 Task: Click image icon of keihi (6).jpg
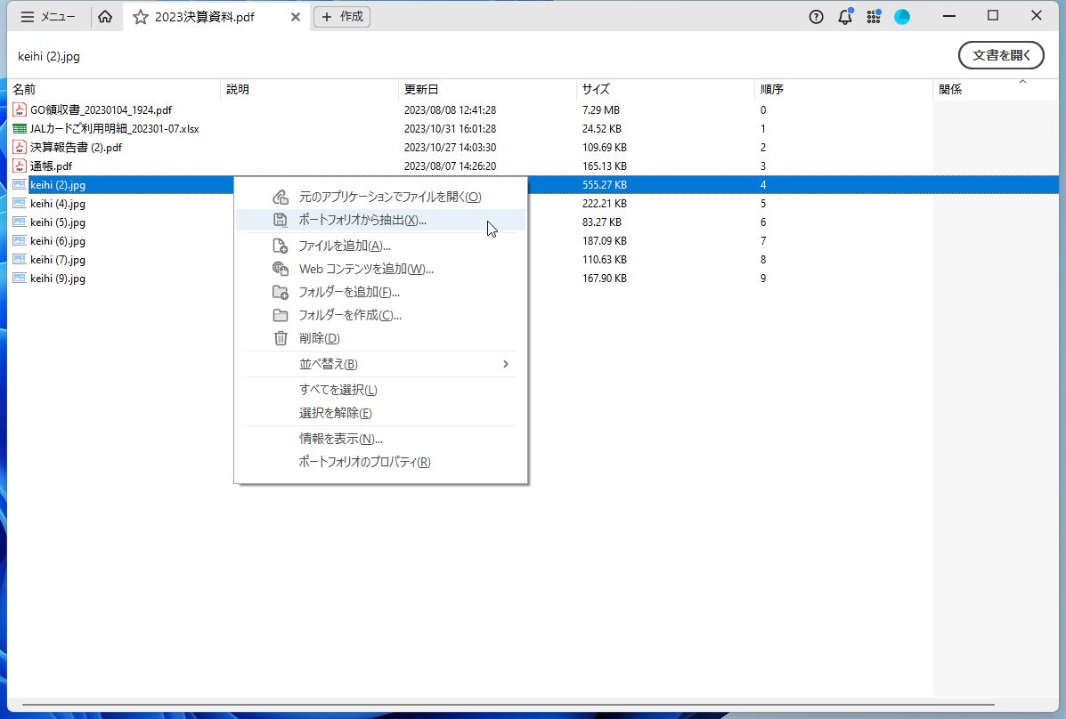point(20,240)
